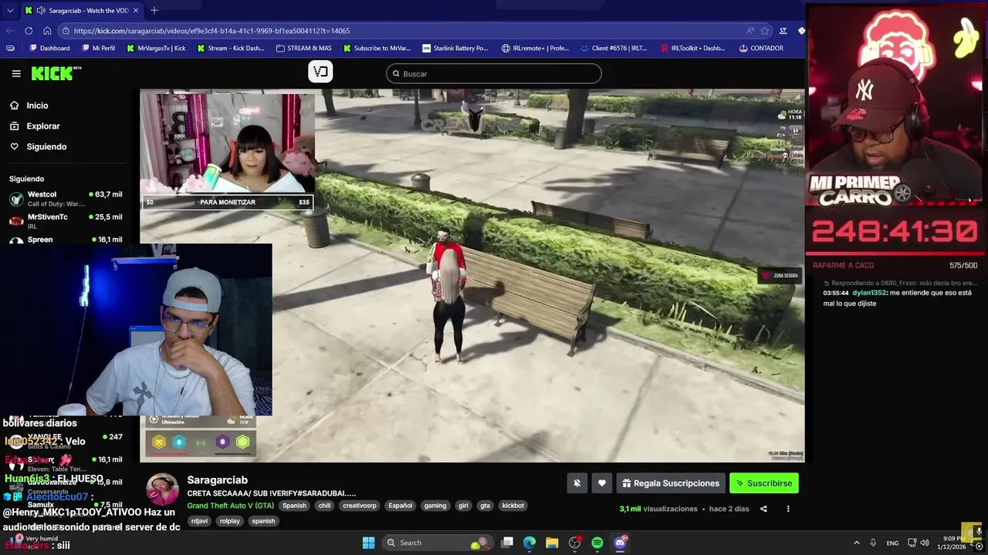
Task: Select the rdjavi tag
Action: click(199, 521)
